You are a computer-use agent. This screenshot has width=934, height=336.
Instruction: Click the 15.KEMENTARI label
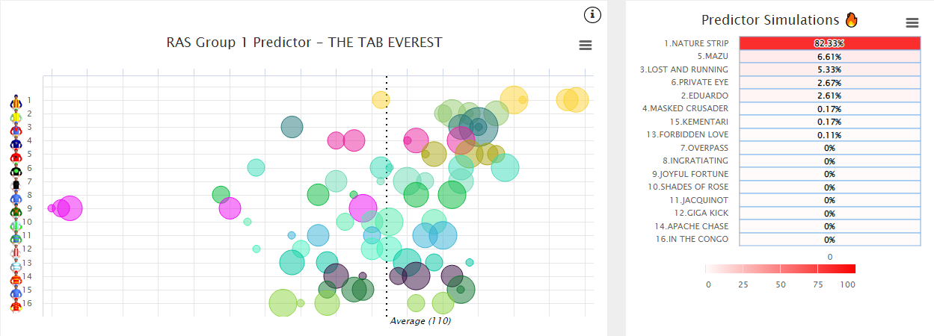point(698,122)
